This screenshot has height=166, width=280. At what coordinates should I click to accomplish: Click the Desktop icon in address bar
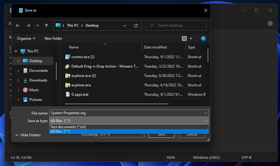[58, 25]
